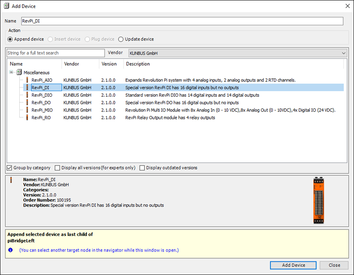Click the RevPi_DI device icon in list
Screen dimensions: 354x275
coord(27,87)
